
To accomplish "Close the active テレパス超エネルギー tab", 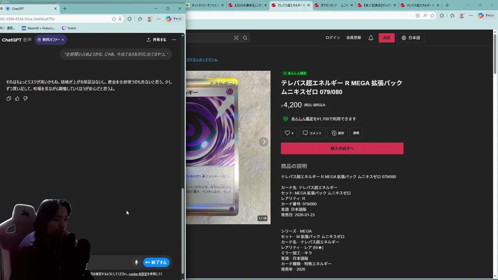I will (x=309, y=5).
